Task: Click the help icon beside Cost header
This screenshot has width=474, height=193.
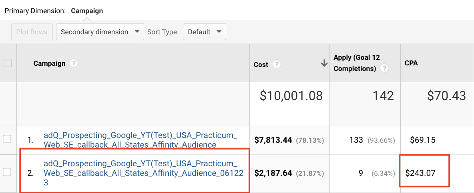Action: tap(277, 64)
